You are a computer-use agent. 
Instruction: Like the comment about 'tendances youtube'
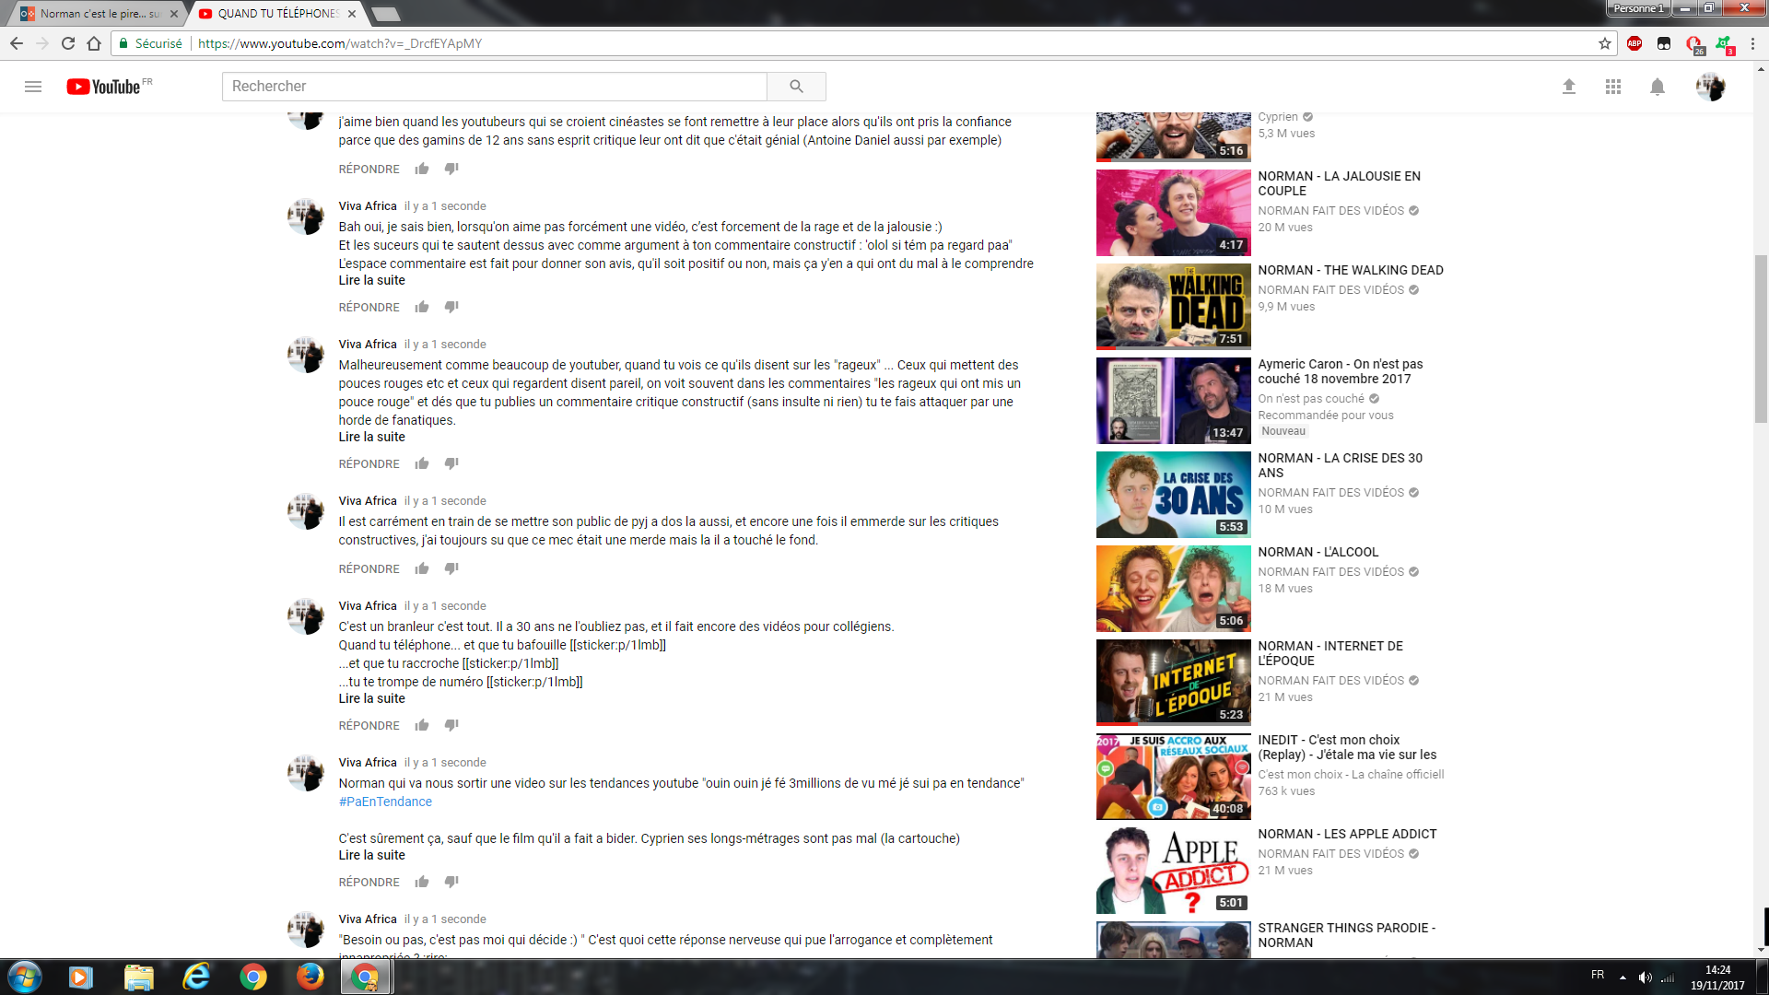tap(422, 882)
